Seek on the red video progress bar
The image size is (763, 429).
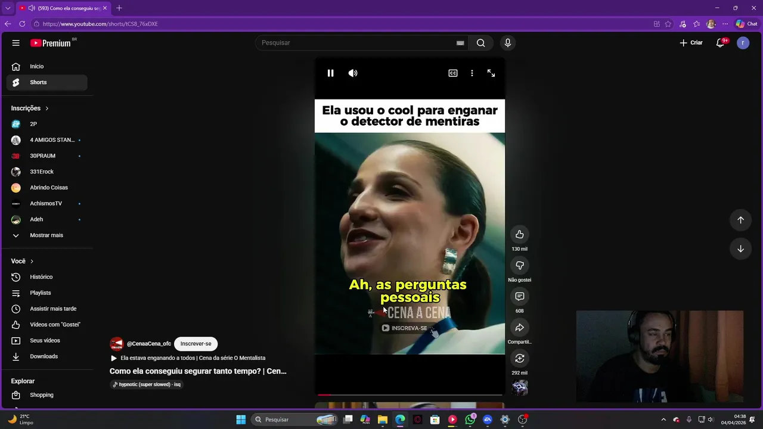coord(410,394)
